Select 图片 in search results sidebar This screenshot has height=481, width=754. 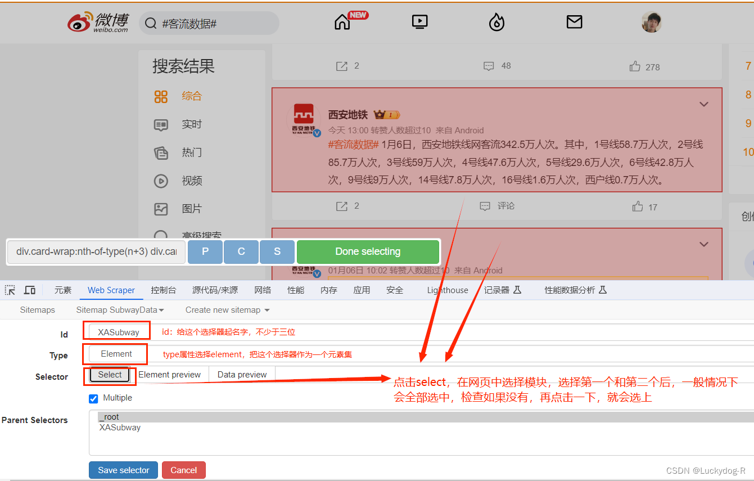click(192, 209)
